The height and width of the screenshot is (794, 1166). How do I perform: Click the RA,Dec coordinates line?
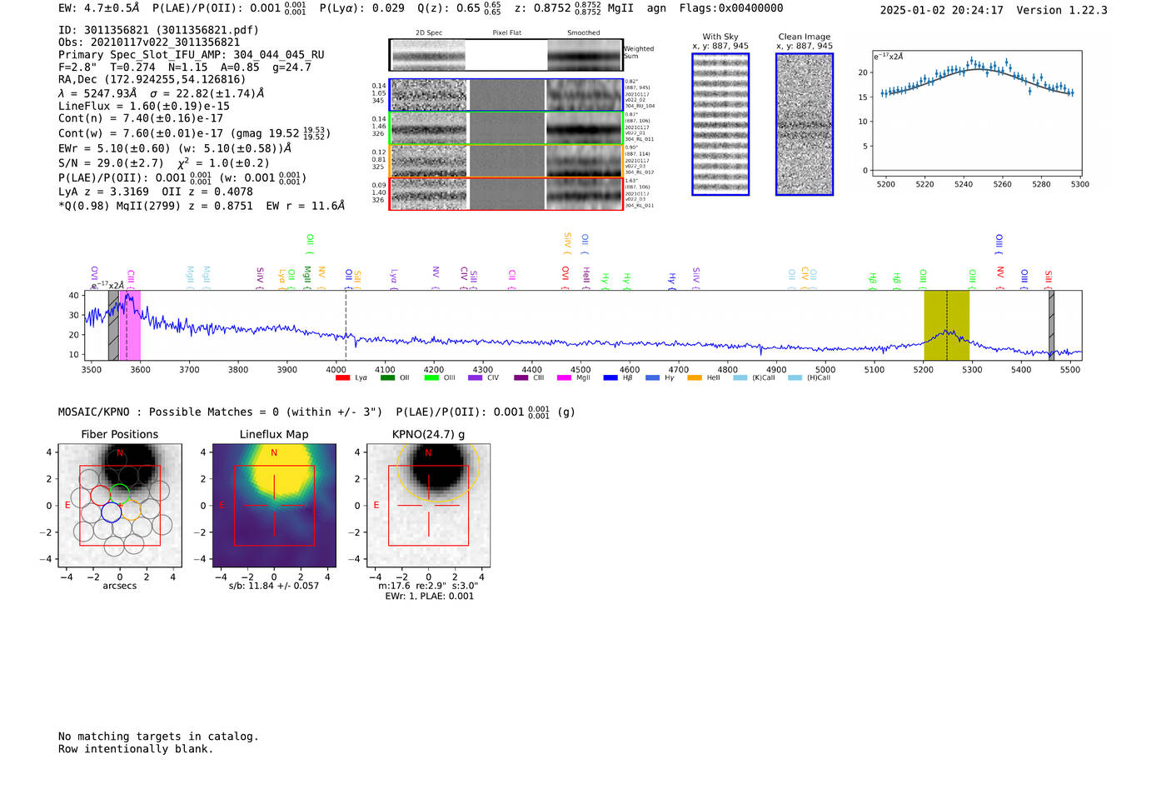click(x=152, y=80)
